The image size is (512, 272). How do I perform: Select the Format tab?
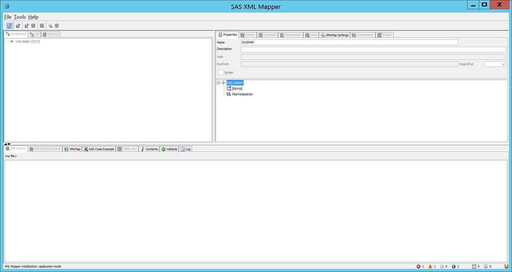247,35
